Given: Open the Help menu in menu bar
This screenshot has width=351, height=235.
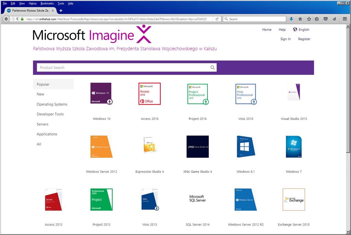Looking at the screenshot, I should [71, 3].
